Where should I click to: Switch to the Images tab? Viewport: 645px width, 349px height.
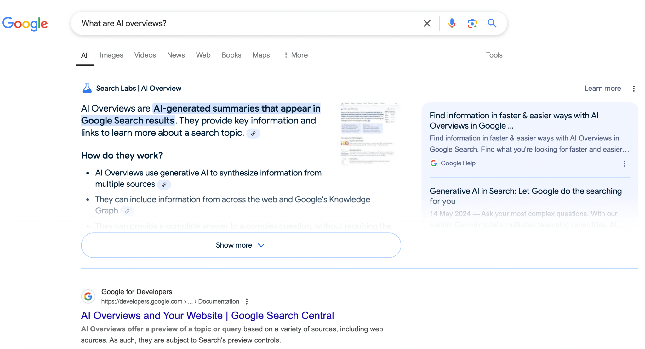(x=111, y=55)
